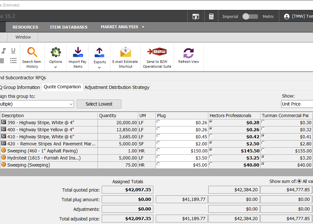Click Hectors Professionals column header

(x=234, y=116)
